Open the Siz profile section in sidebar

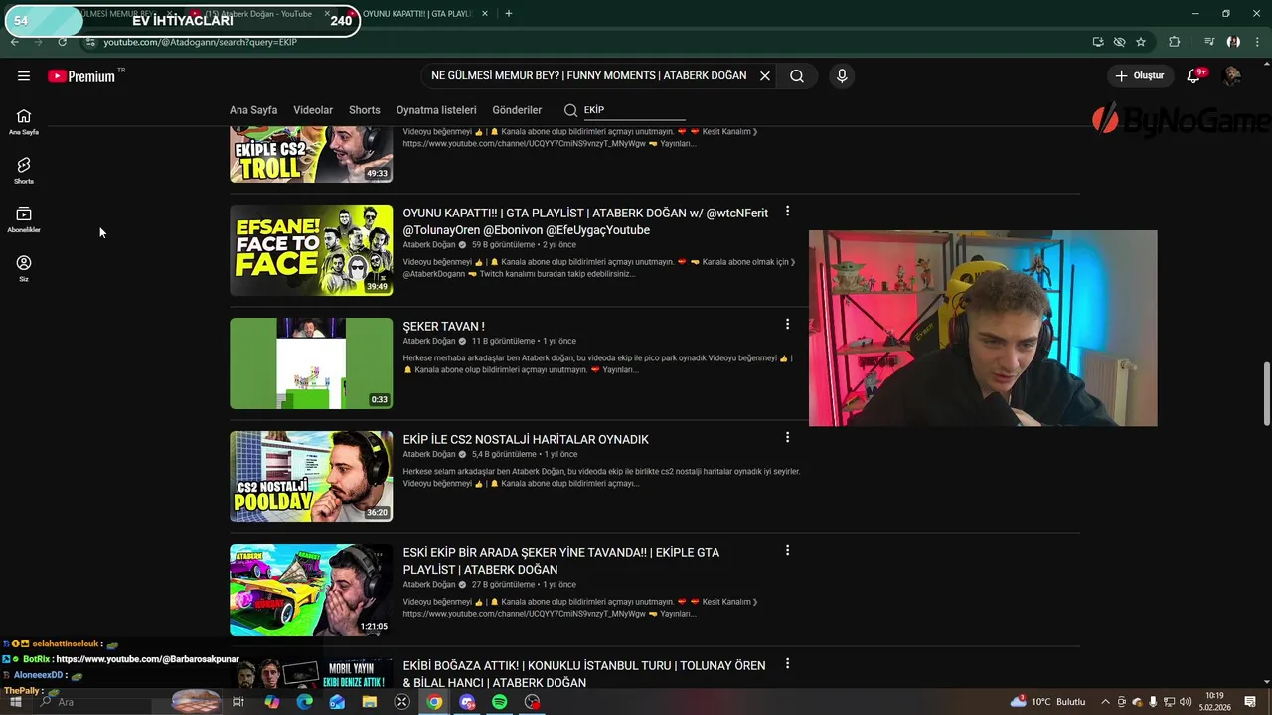coord(24,268)
